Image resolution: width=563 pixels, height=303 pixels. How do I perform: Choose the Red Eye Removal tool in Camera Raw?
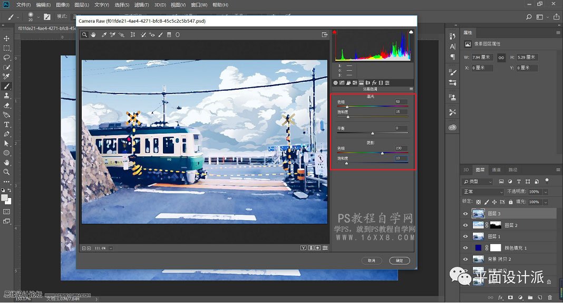tap(152, 34)
